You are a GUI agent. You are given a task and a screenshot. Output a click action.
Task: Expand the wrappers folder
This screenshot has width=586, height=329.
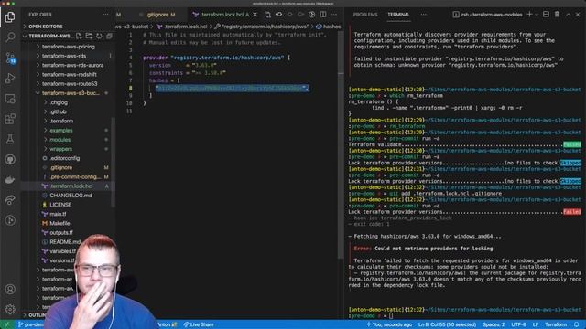coord(61,149)
